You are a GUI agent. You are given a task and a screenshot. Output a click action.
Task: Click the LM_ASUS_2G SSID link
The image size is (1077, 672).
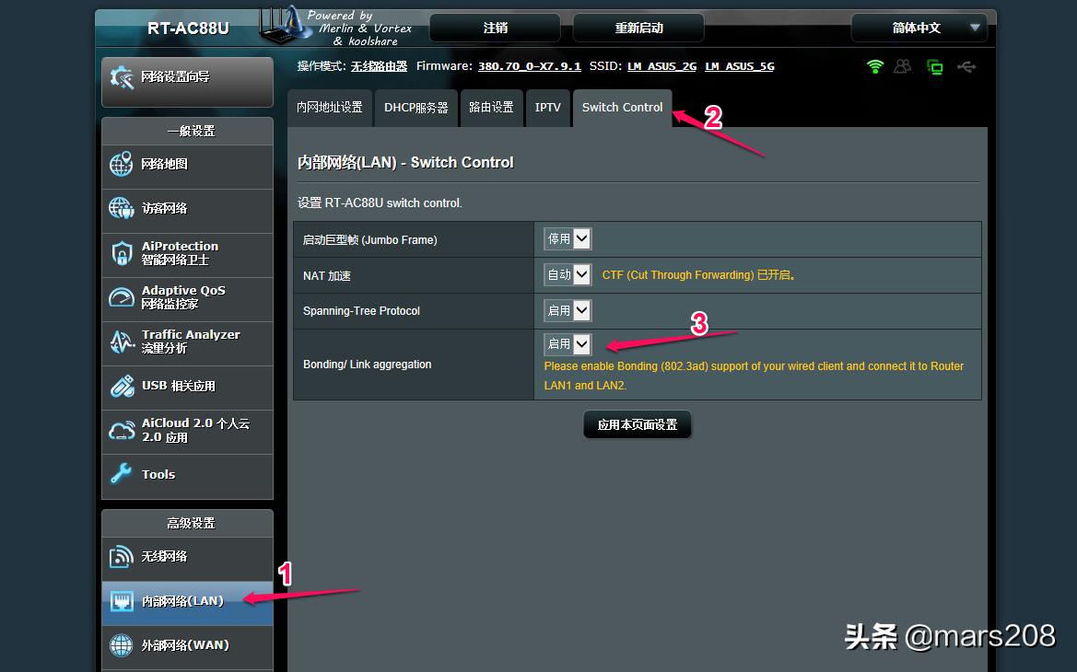point(662,66)
